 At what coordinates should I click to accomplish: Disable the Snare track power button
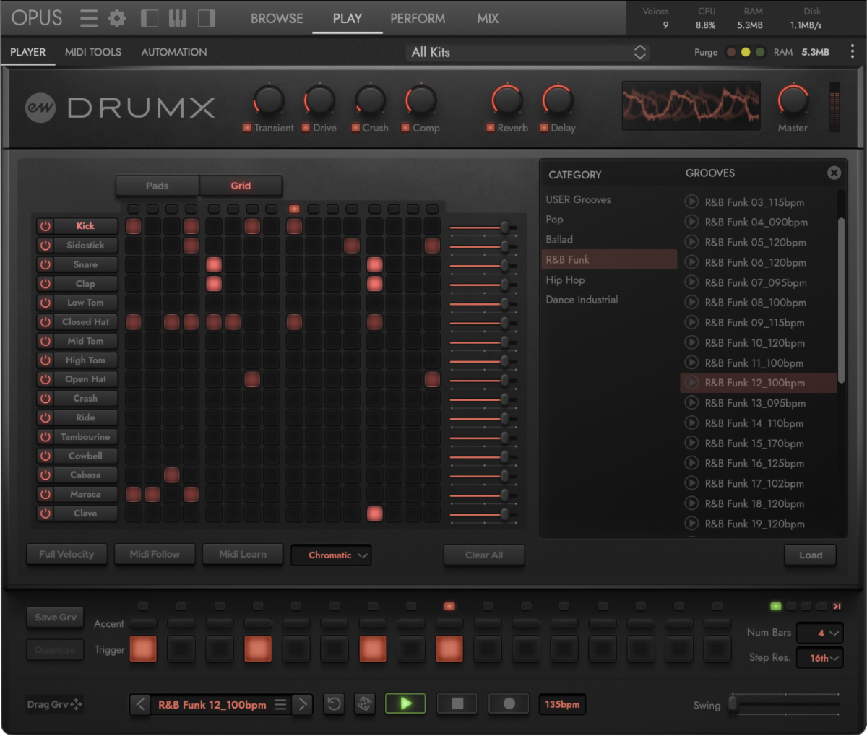[x=46, y=264]
